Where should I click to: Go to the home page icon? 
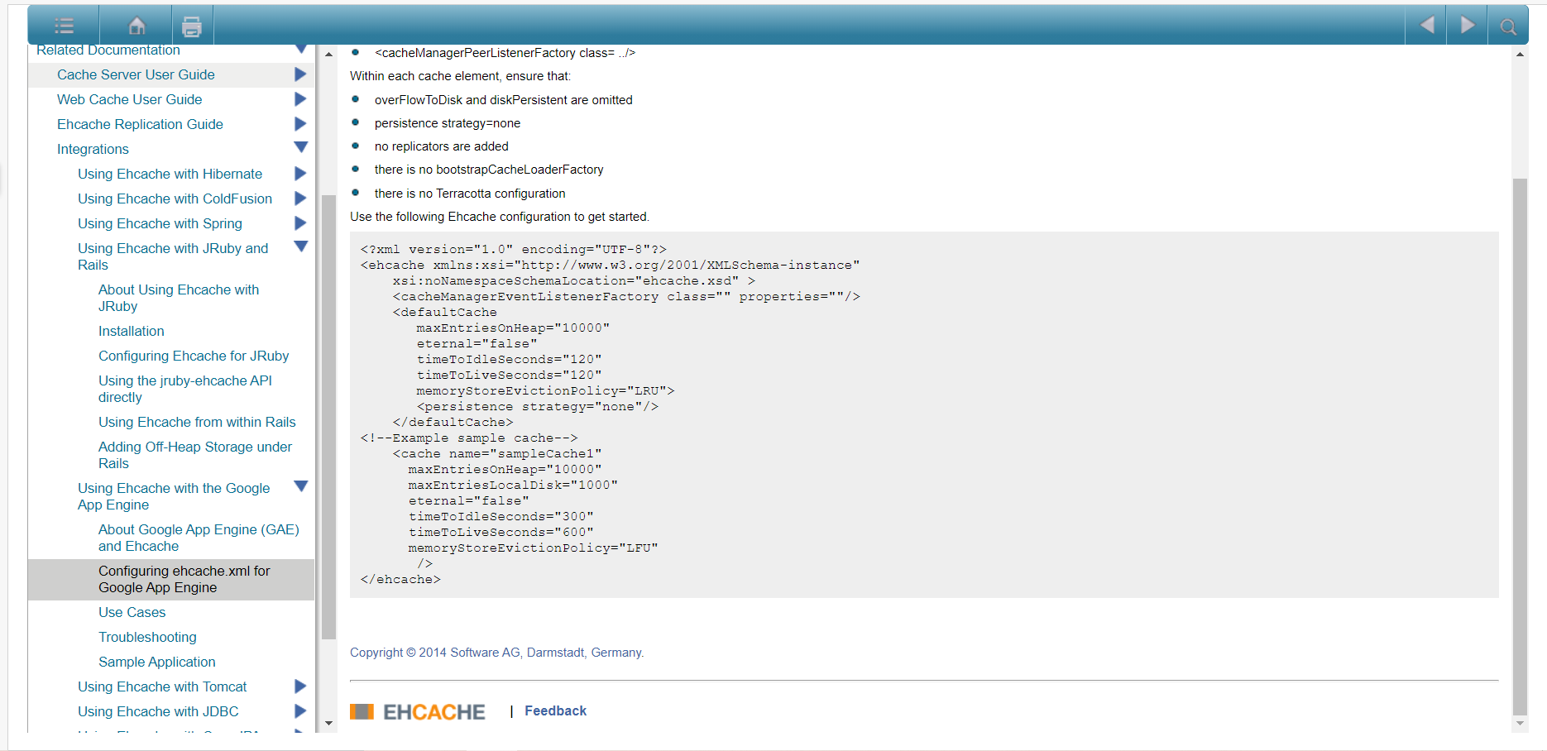tap(136, 26)
